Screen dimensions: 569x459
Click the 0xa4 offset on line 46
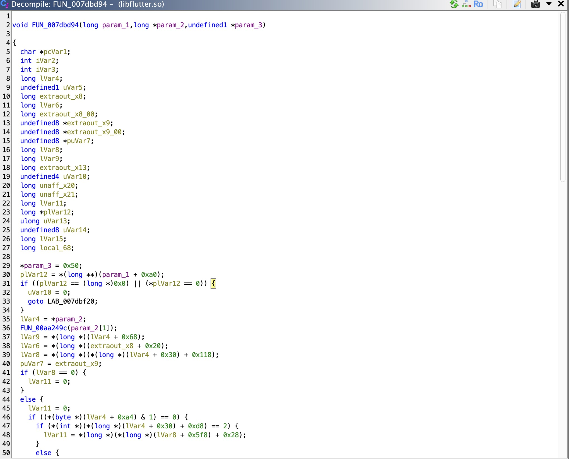126,417
